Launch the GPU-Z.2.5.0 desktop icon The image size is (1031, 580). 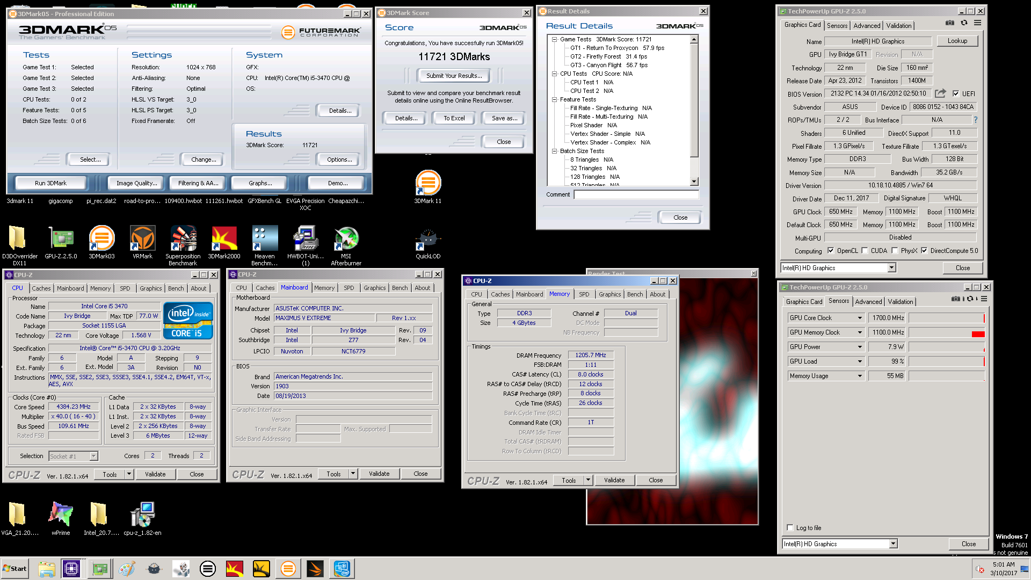[x=61, y=238]
